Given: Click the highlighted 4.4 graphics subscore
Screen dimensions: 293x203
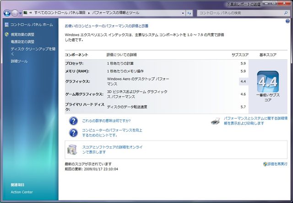Looking at the screenshot, I should (244, 81).
